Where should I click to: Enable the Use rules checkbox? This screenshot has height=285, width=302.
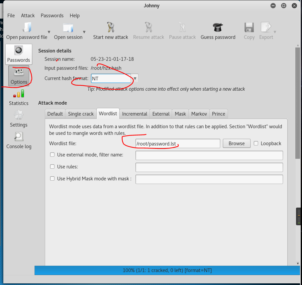coord(52,167)
